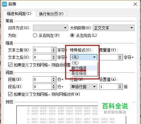
Task: Increase the 文本之后 indent value
Action: point(54,56)
